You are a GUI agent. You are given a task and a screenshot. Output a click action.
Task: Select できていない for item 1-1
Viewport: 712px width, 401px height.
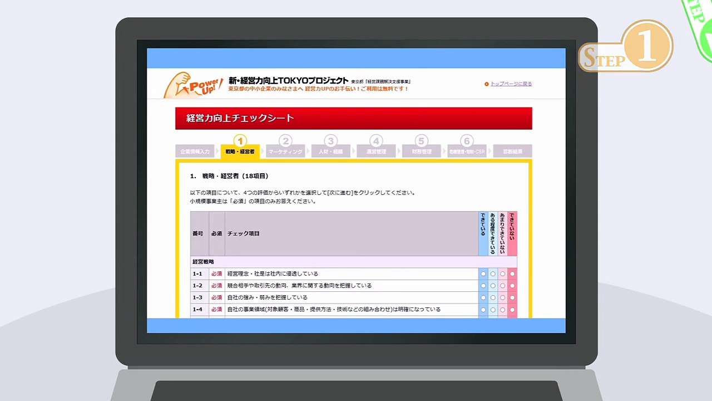(x=512, y=274)
